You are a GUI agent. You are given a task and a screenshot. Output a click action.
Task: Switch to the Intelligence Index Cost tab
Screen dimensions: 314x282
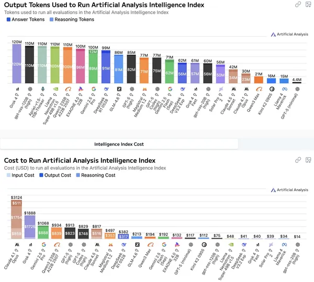tap(119, 144)
